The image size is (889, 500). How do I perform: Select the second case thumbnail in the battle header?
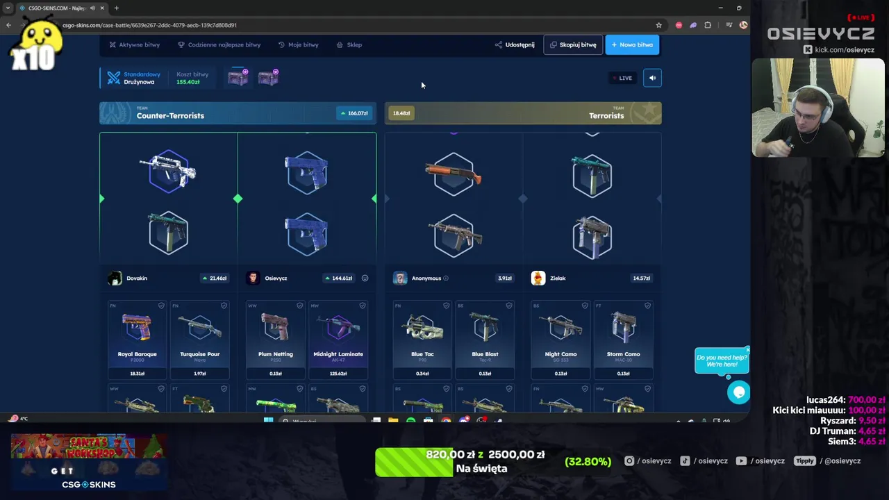[x=268, y=77]
